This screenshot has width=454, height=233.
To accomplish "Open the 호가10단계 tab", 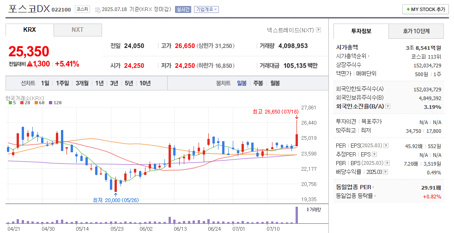I will (416, 31).
